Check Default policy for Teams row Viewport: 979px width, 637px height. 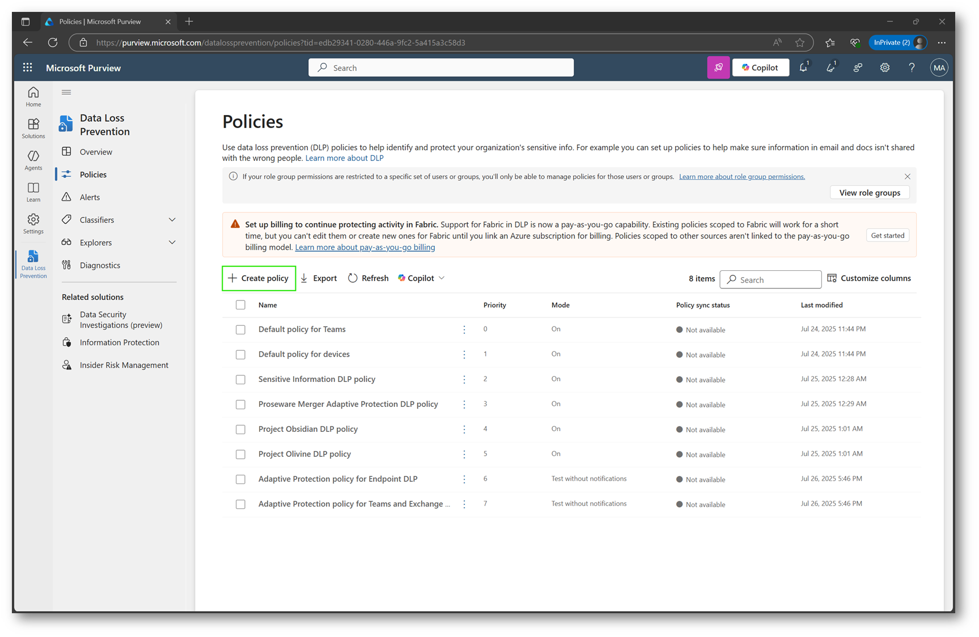[x=240, y=330]
